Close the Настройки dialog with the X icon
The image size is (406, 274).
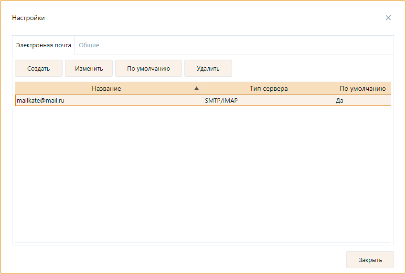point(388,18)
